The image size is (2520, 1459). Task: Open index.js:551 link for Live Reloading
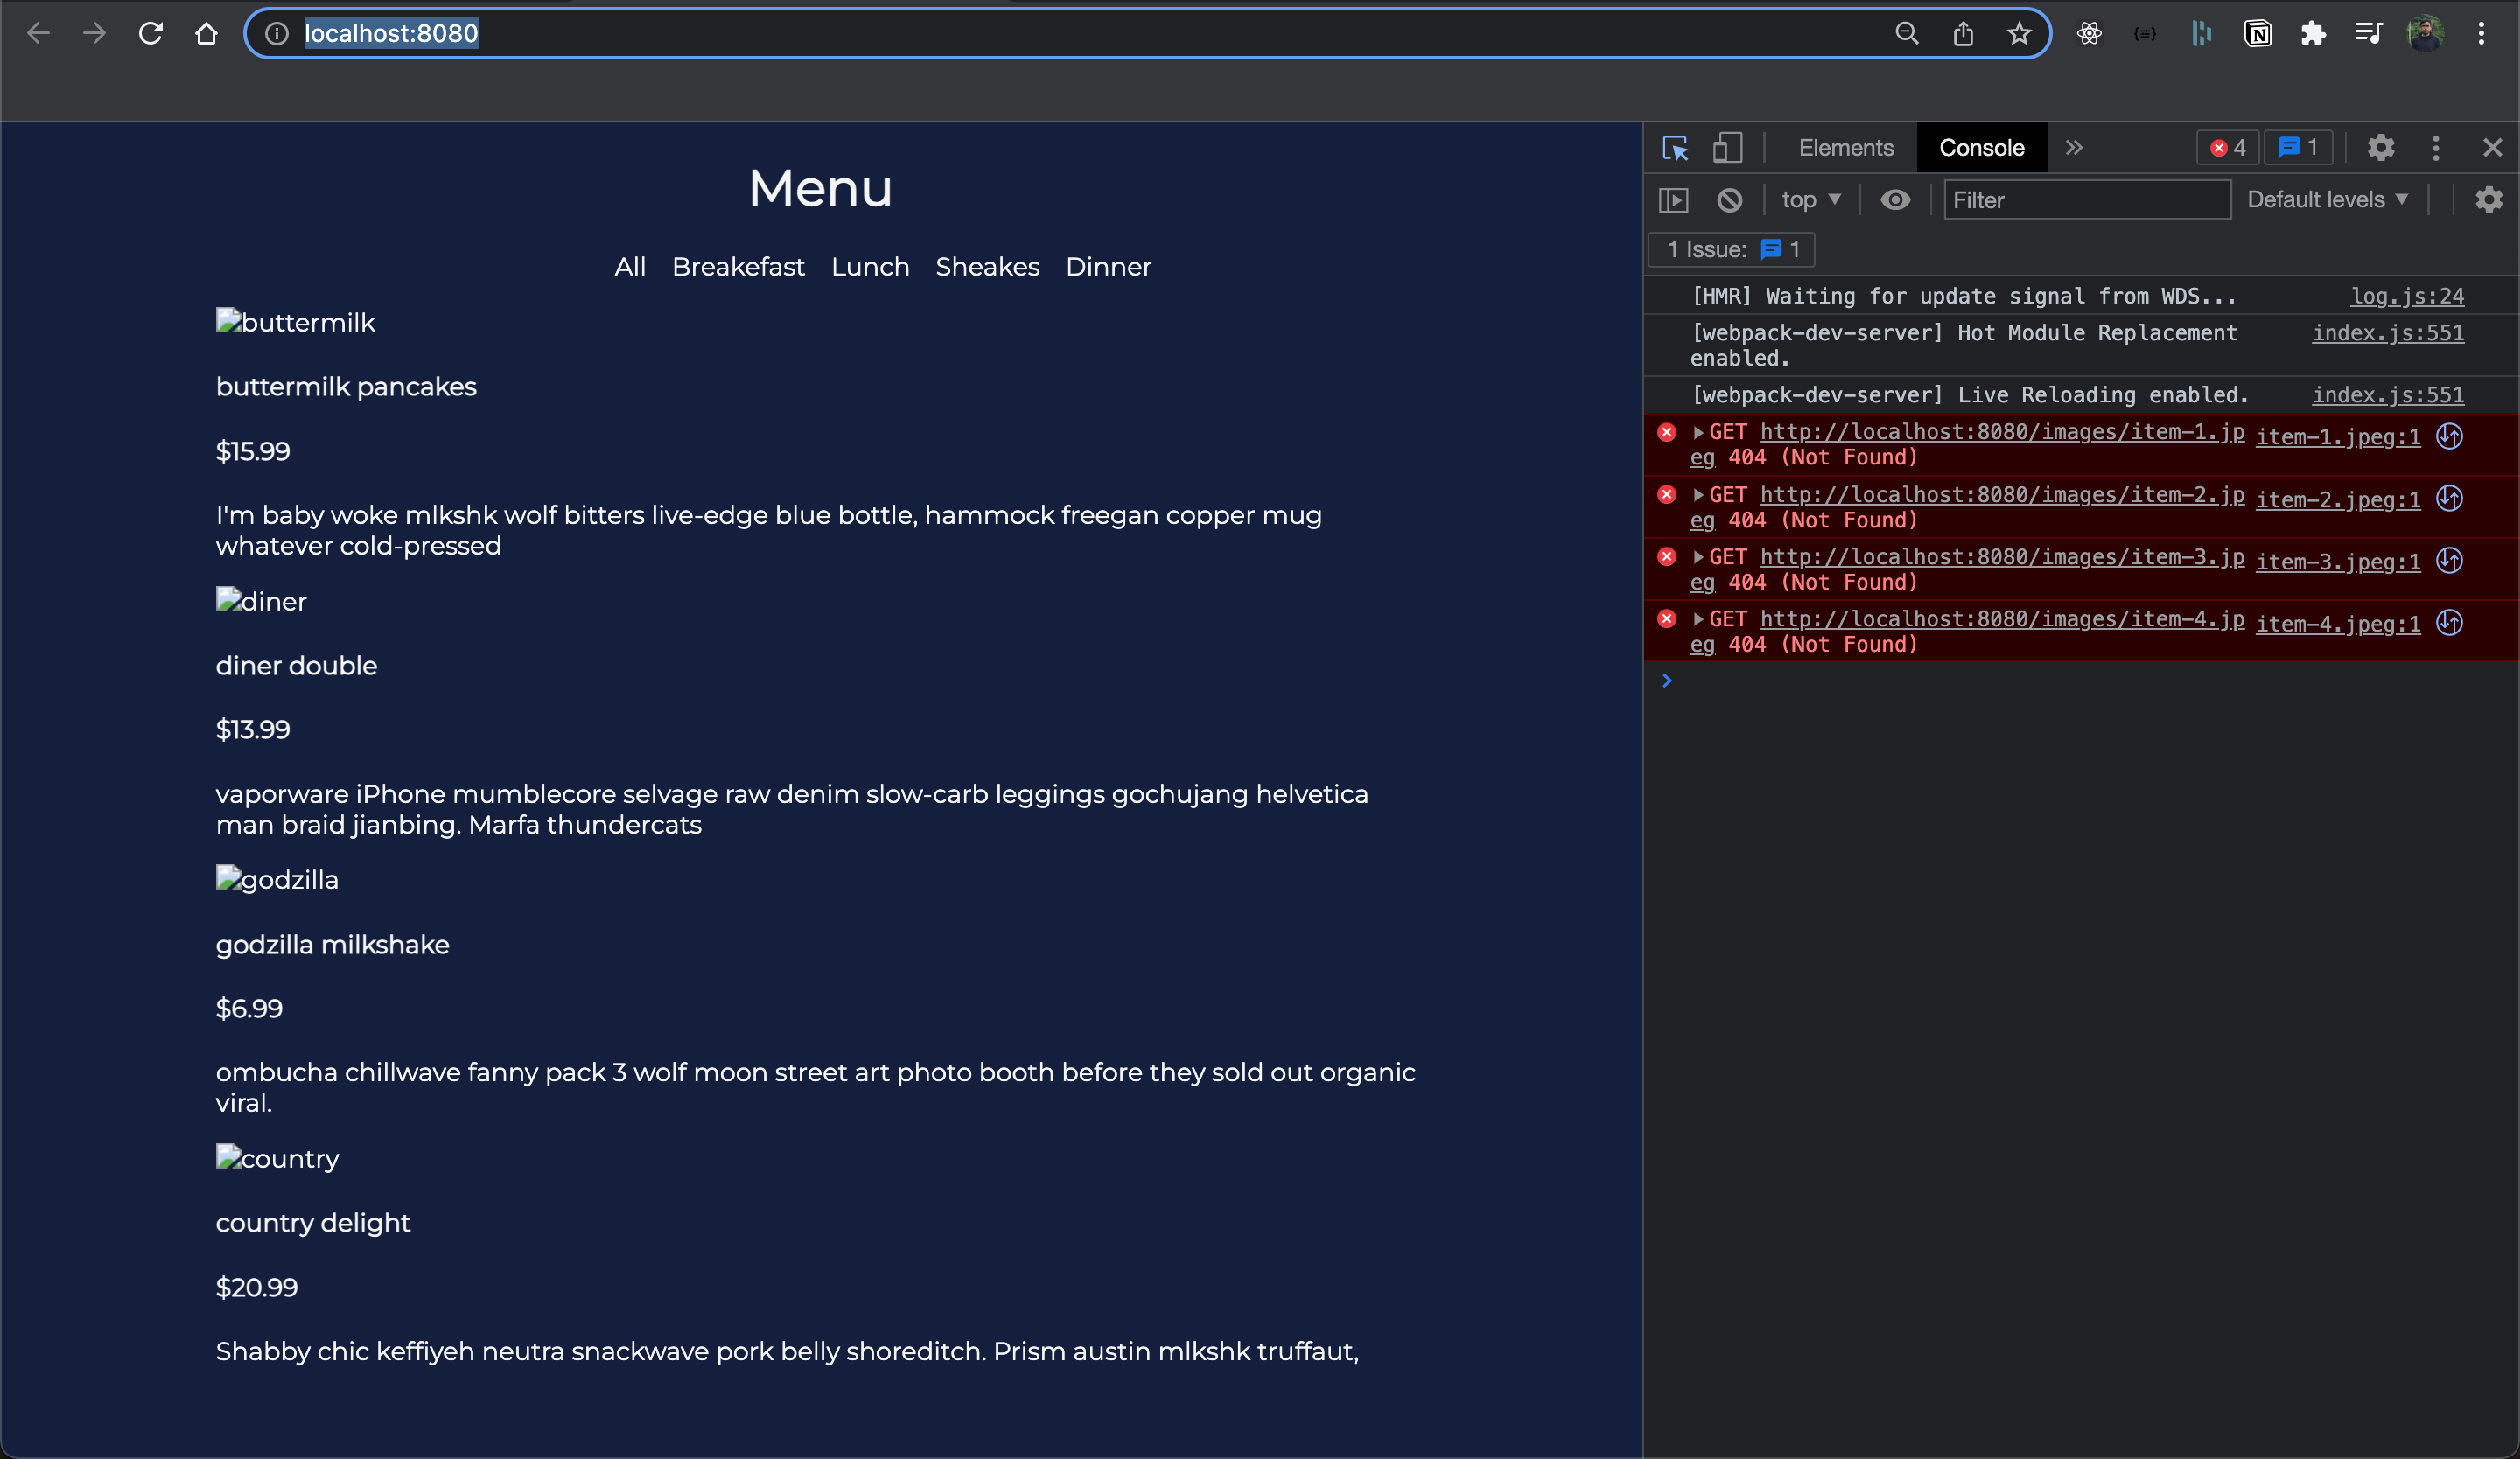pos(2388,394)
